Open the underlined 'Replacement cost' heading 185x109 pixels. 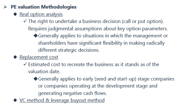tap(39, 57)
